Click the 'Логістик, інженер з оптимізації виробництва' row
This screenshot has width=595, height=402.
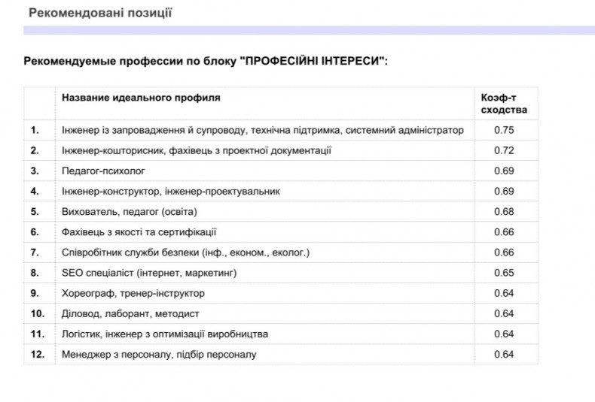point(281,334)
